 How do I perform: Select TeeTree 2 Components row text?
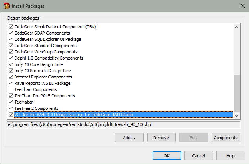click(36, 108)
